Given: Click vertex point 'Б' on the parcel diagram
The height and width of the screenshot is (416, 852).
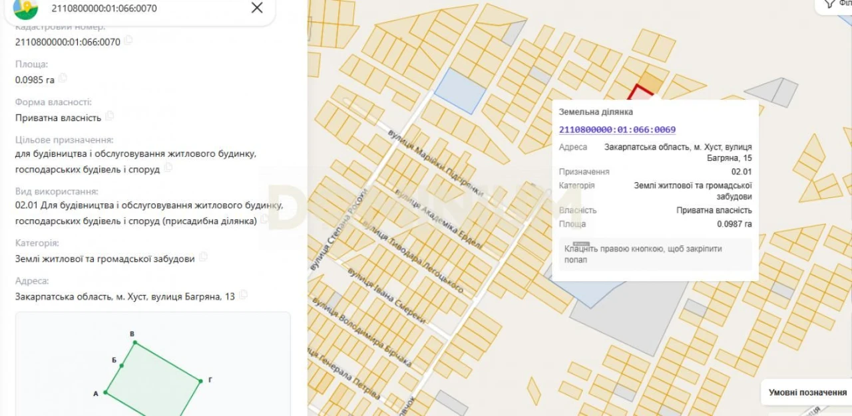Looking at the screenshot, I should pos(121,365).
